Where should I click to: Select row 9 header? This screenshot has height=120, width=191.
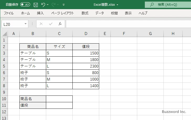click(4, 92)
